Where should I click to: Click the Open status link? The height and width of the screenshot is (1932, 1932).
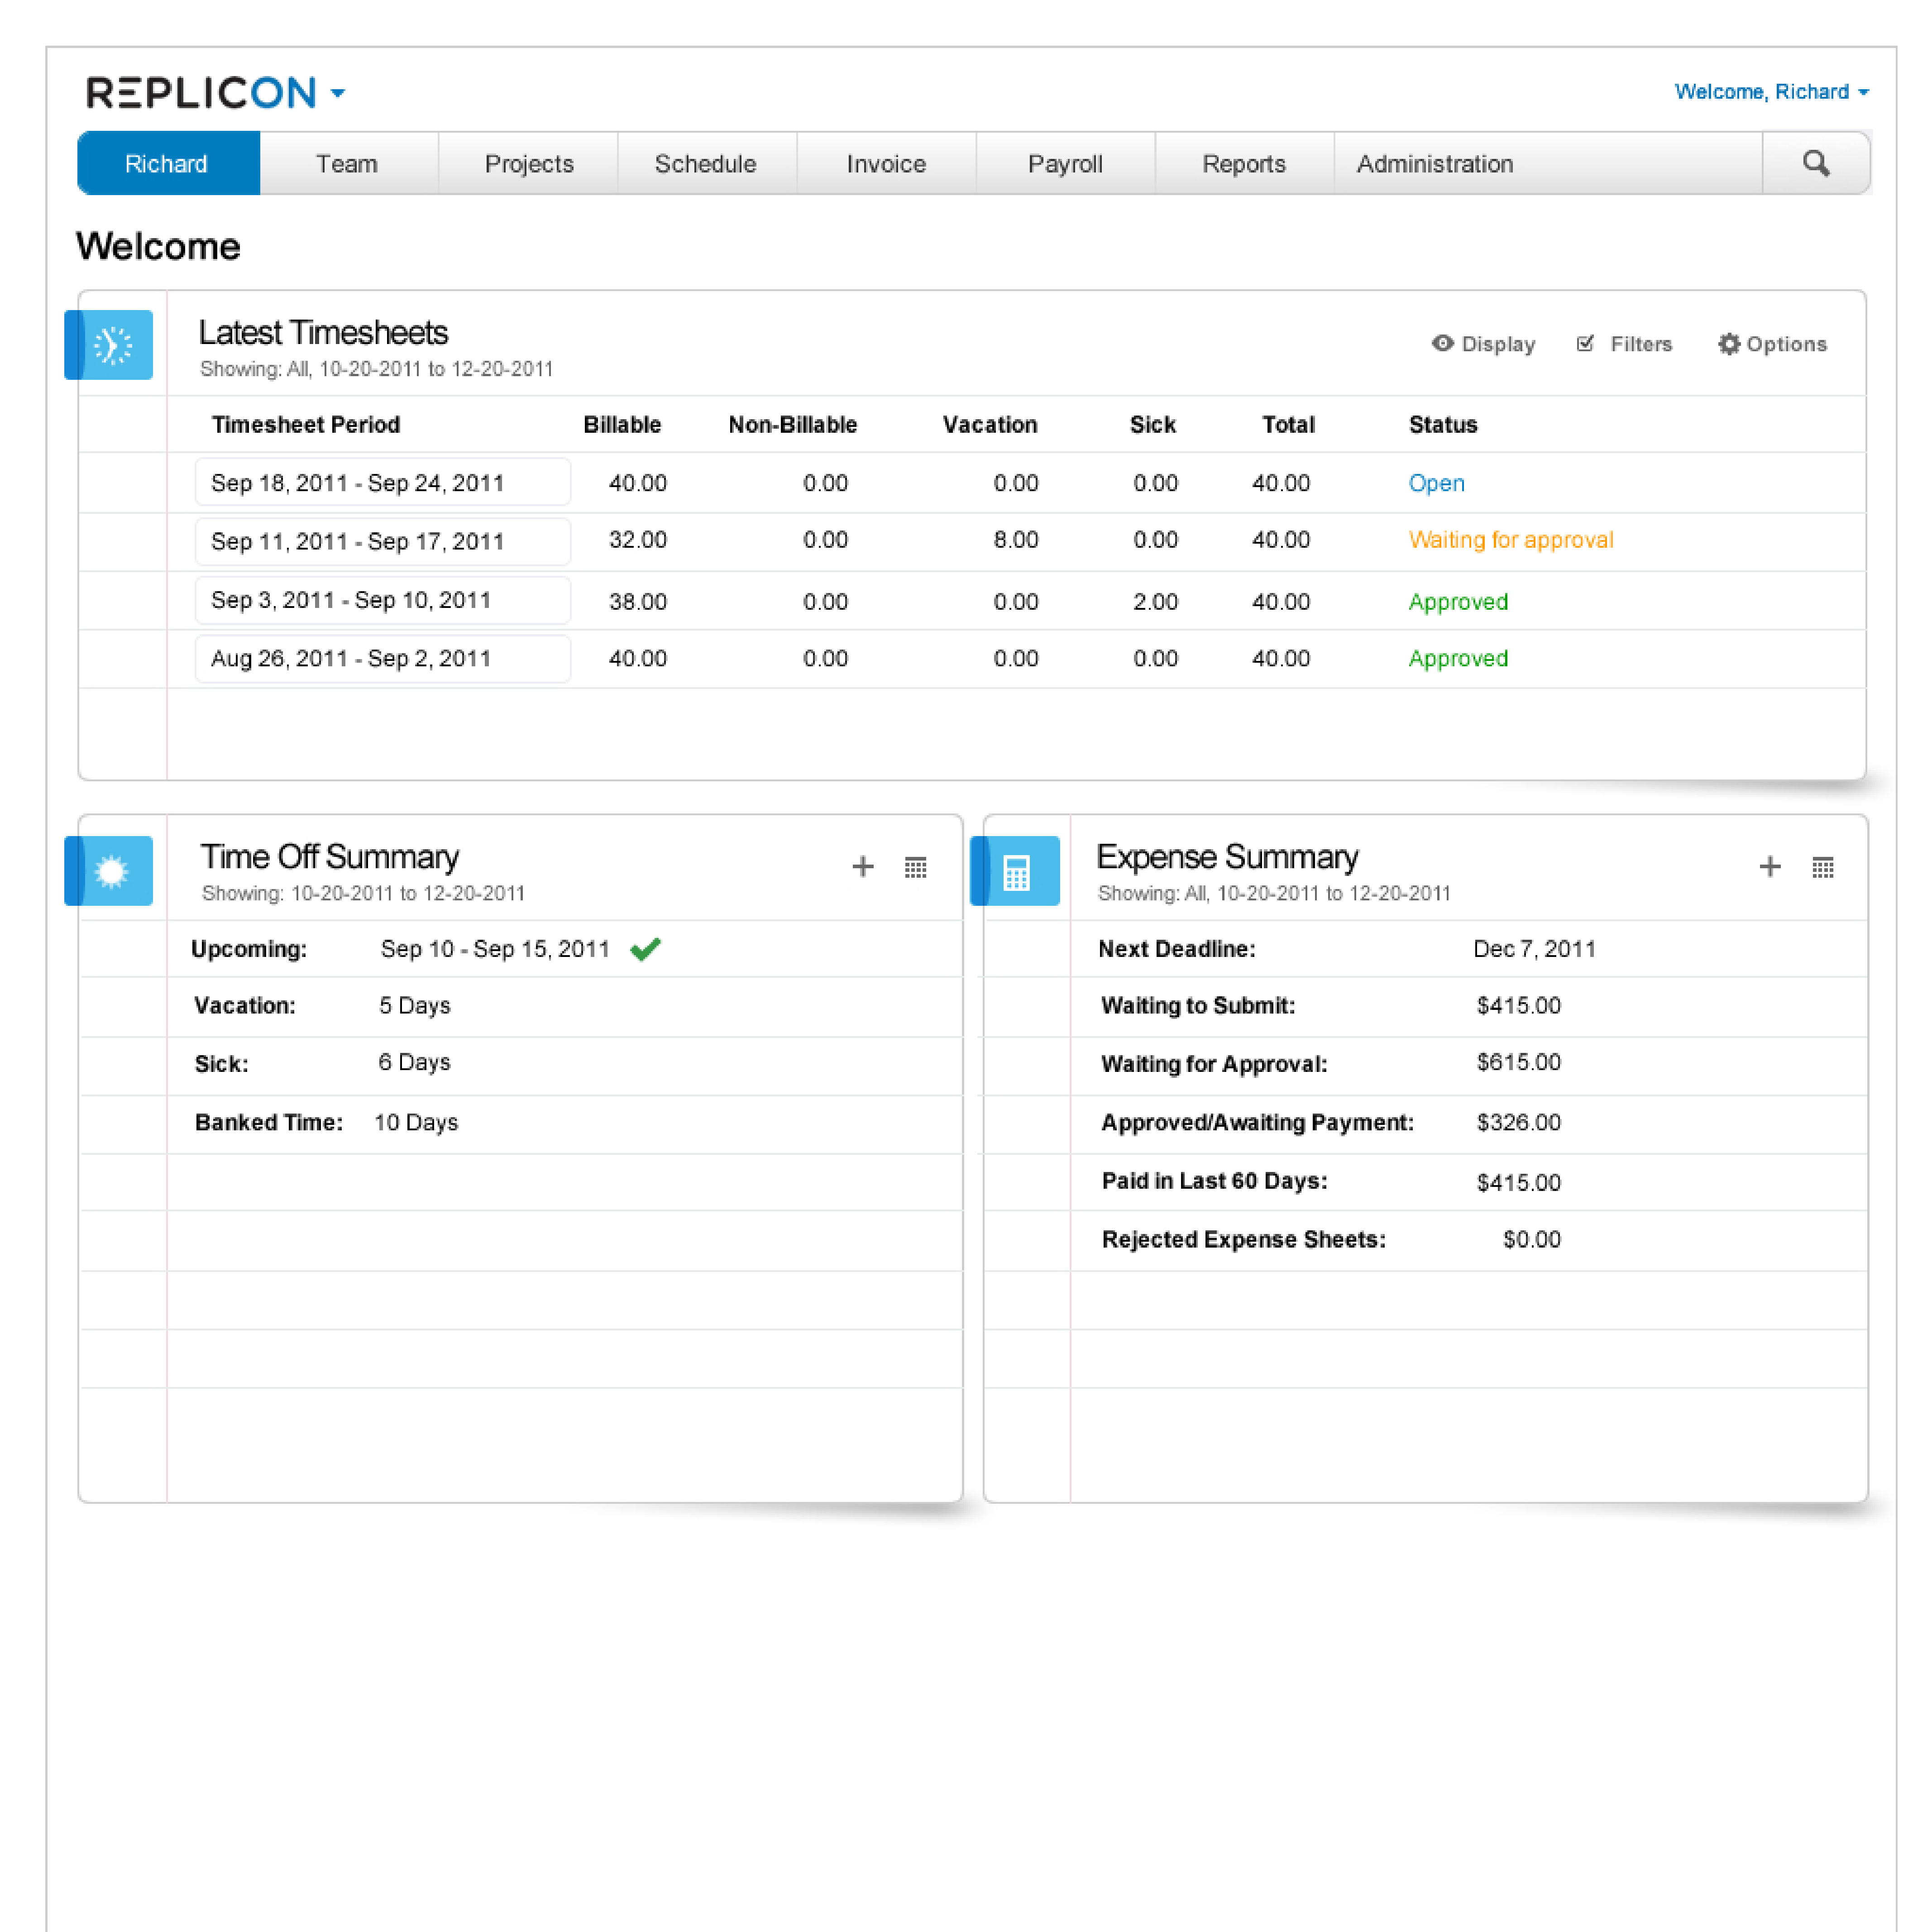click(x=1436, y=483)
